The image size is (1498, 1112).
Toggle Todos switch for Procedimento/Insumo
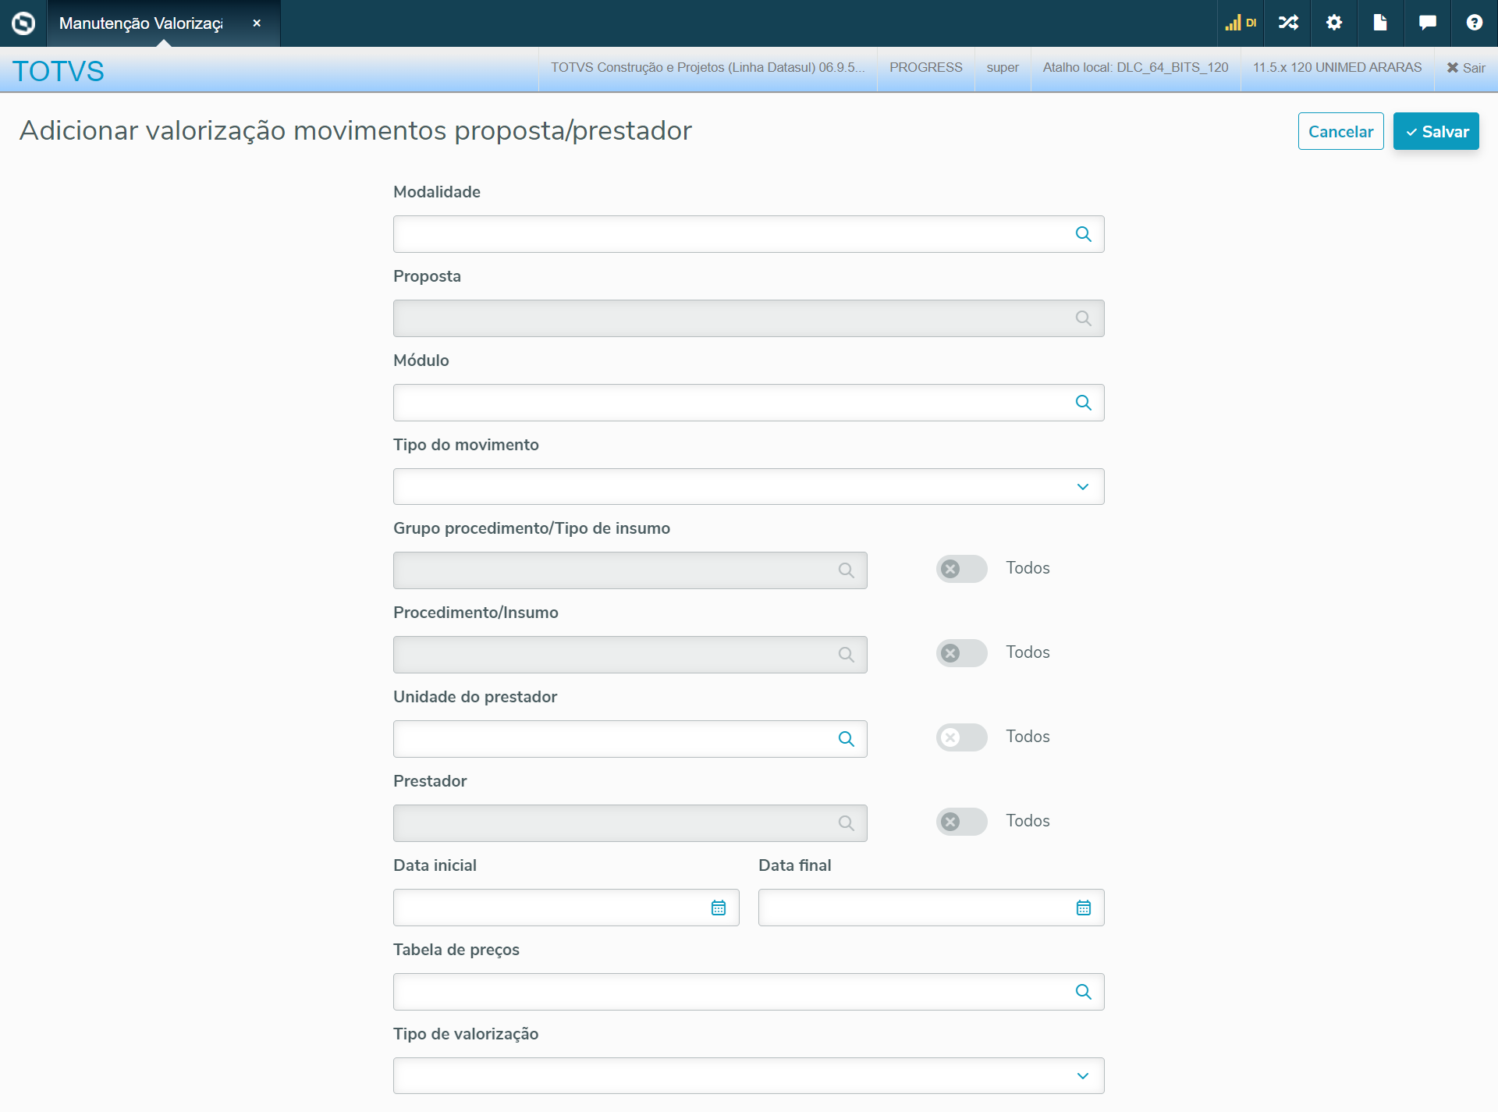(x=961, y=653)
